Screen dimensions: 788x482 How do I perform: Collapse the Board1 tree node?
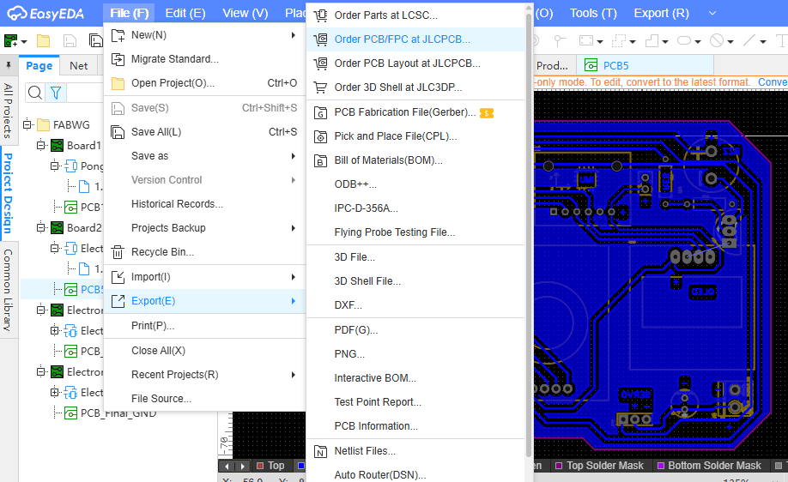(x=41, y=146)
